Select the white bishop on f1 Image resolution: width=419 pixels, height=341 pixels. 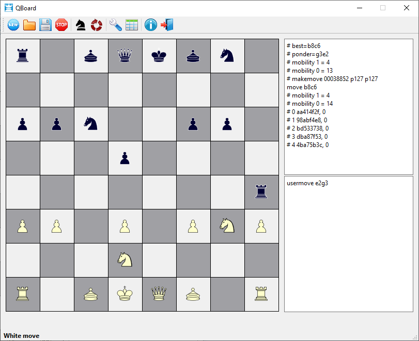click(x=193, y=294)
